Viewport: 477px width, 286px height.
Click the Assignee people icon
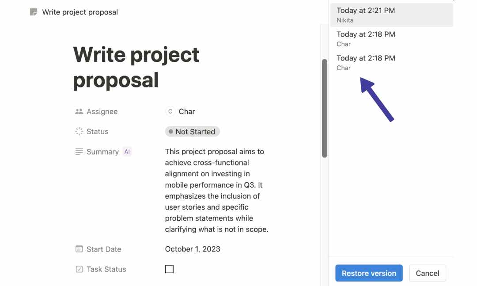point(79,111)
